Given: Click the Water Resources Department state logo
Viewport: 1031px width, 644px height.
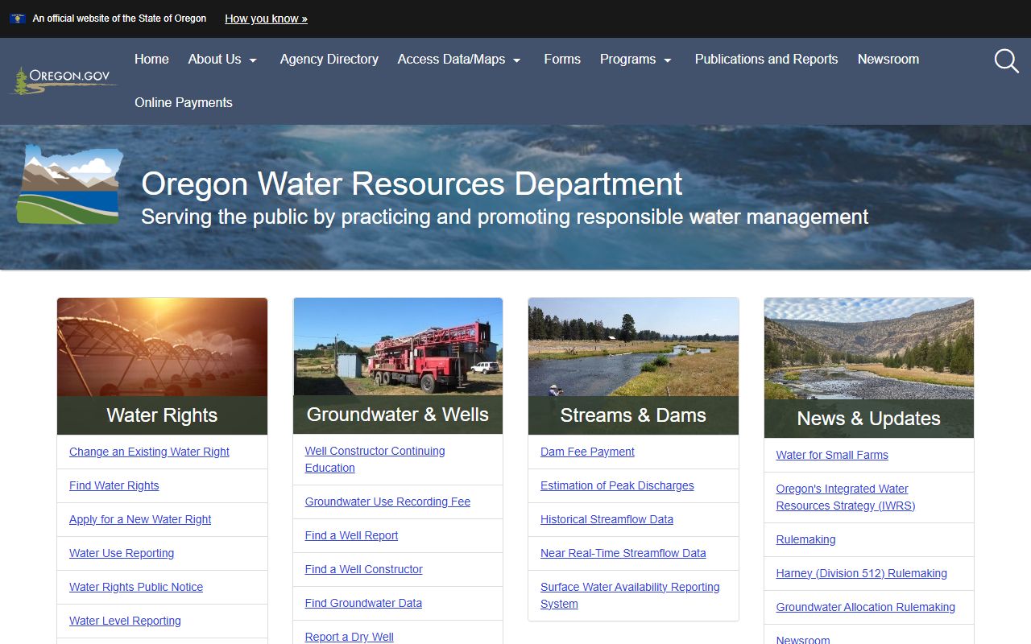Looking at the screenshot, I should tap(70, 184).
